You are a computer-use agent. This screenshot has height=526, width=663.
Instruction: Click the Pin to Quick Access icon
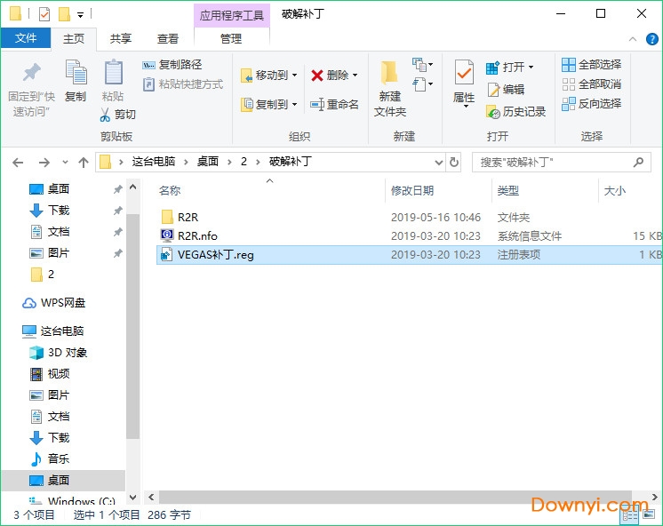31,72
